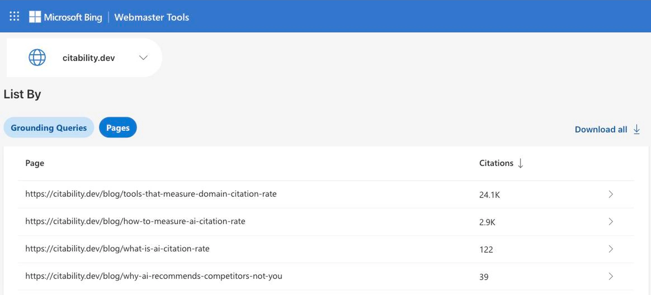Select the Pages tab
Screen dimensions: 651x295
[118, 128]
